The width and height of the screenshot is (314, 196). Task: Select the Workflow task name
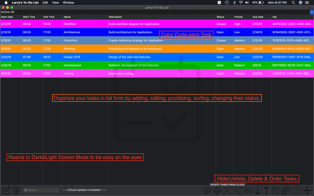(x=70, y=24)
